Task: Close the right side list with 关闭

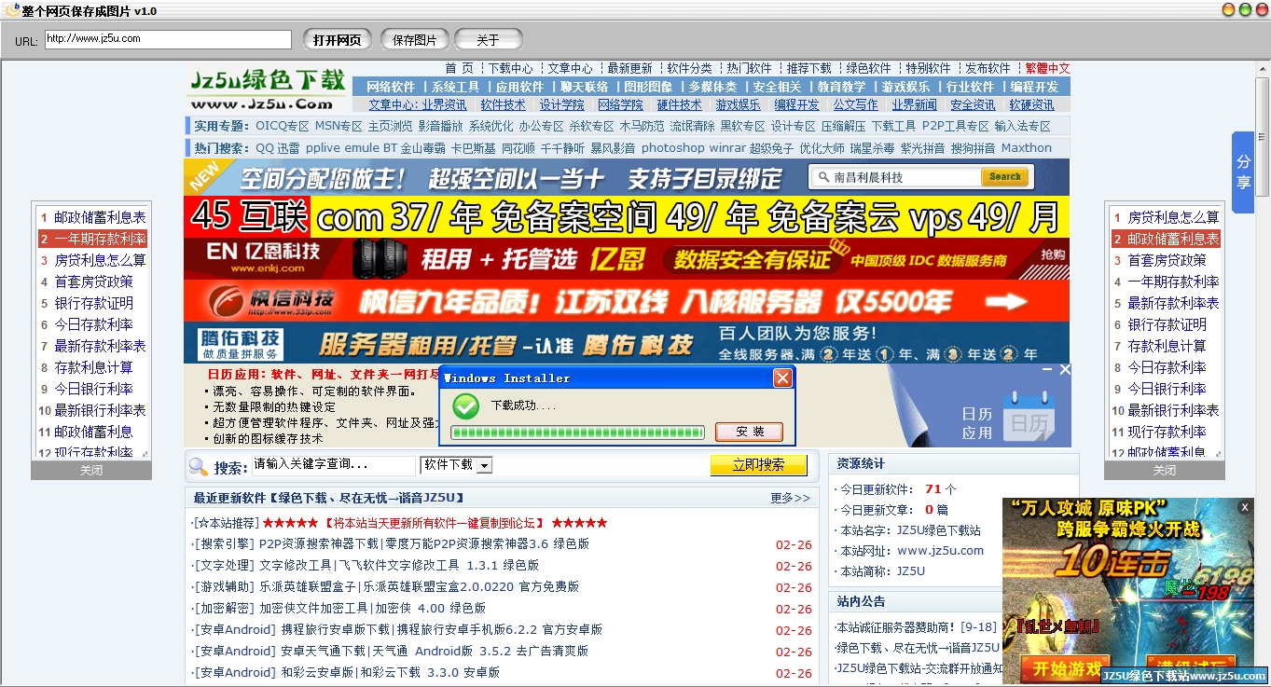Action: point(1165,471)
